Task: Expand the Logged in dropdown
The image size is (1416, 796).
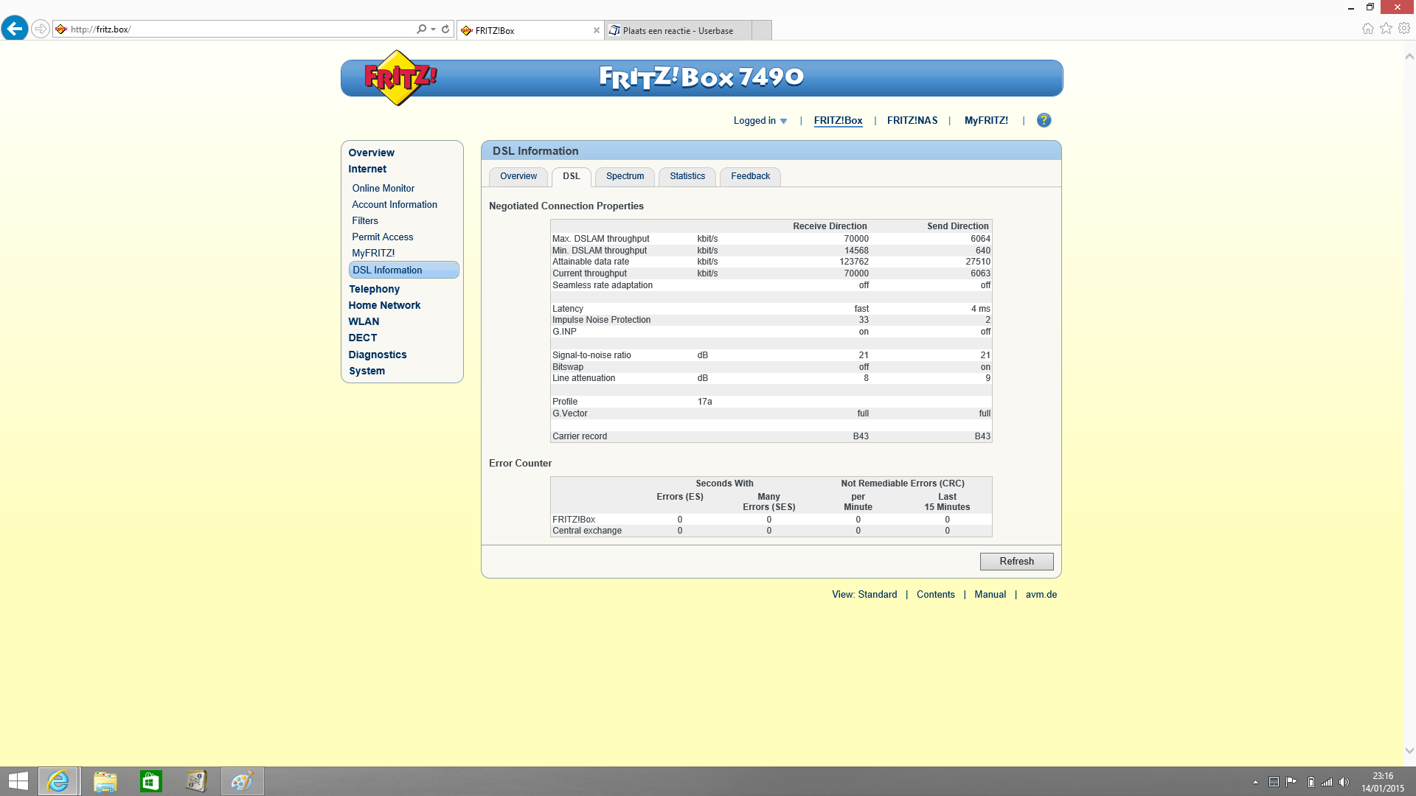Action: click(760, 121)
